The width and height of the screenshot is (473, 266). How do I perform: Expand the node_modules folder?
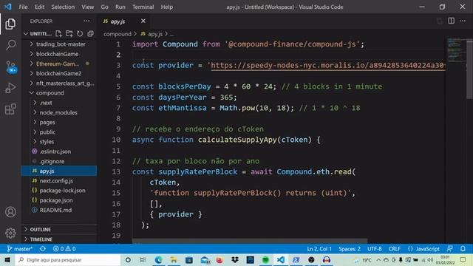(x=59, y=112)
